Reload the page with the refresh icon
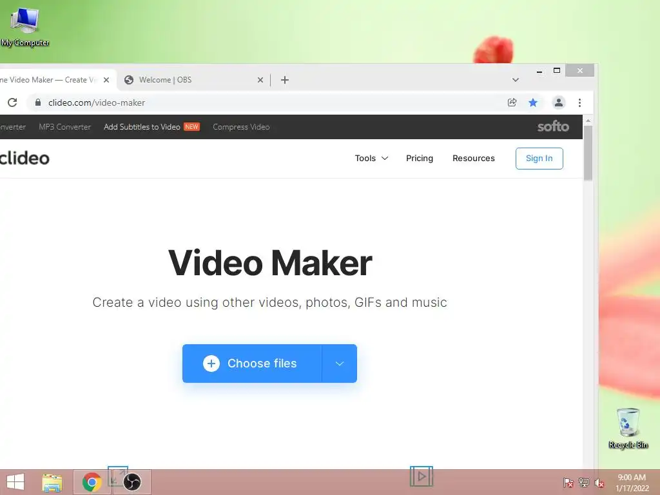660x495 pixels. (12, 102)
